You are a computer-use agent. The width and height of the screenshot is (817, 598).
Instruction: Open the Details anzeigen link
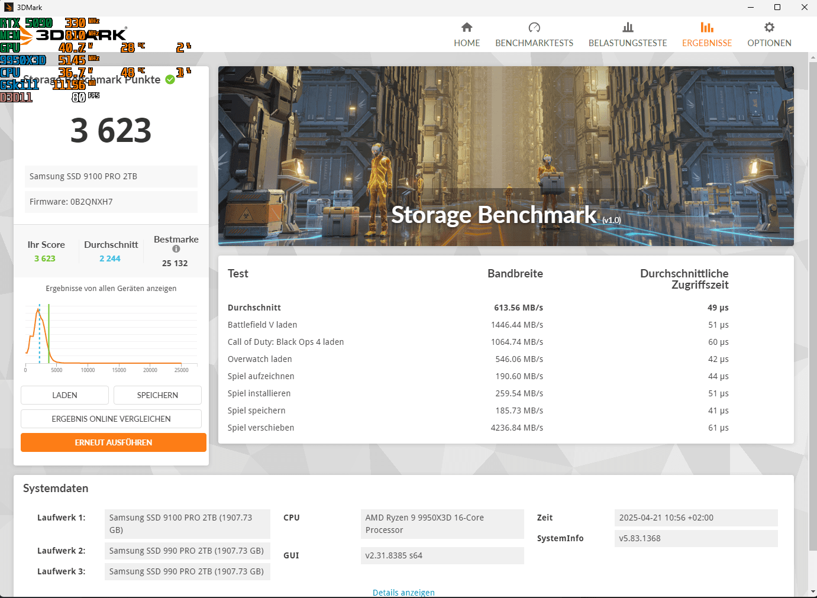coord(403,592)
